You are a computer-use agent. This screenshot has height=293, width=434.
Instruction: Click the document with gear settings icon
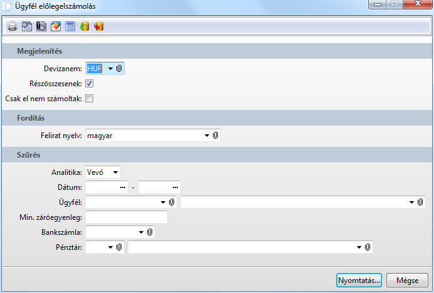(27, 26)
